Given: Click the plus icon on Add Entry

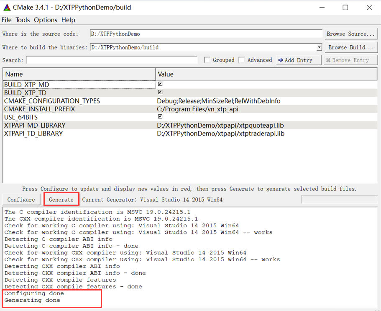Looking at the screenshot, I should pos(281,60).
